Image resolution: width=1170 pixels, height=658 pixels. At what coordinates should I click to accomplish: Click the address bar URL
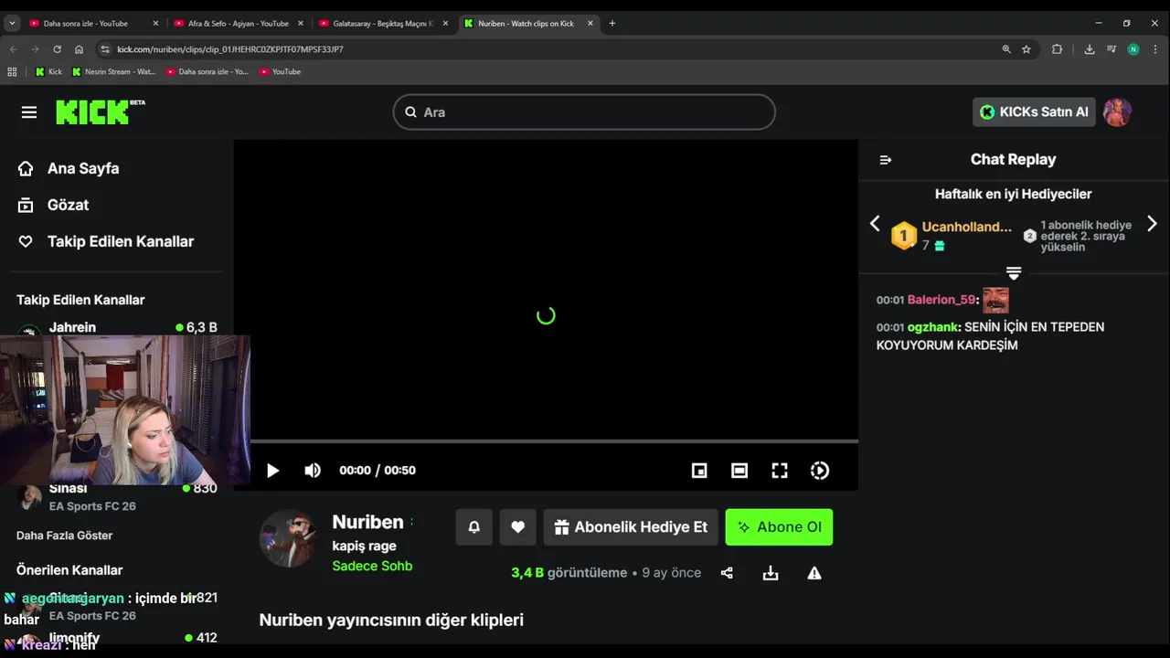click(x=230, y=49)
